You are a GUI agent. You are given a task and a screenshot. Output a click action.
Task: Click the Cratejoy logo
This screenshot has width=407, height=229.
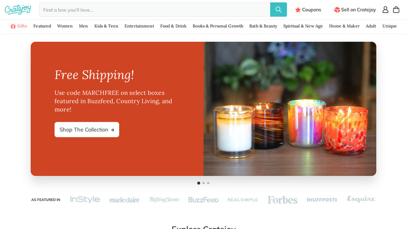pyautogui.click(x=18, y=10)
